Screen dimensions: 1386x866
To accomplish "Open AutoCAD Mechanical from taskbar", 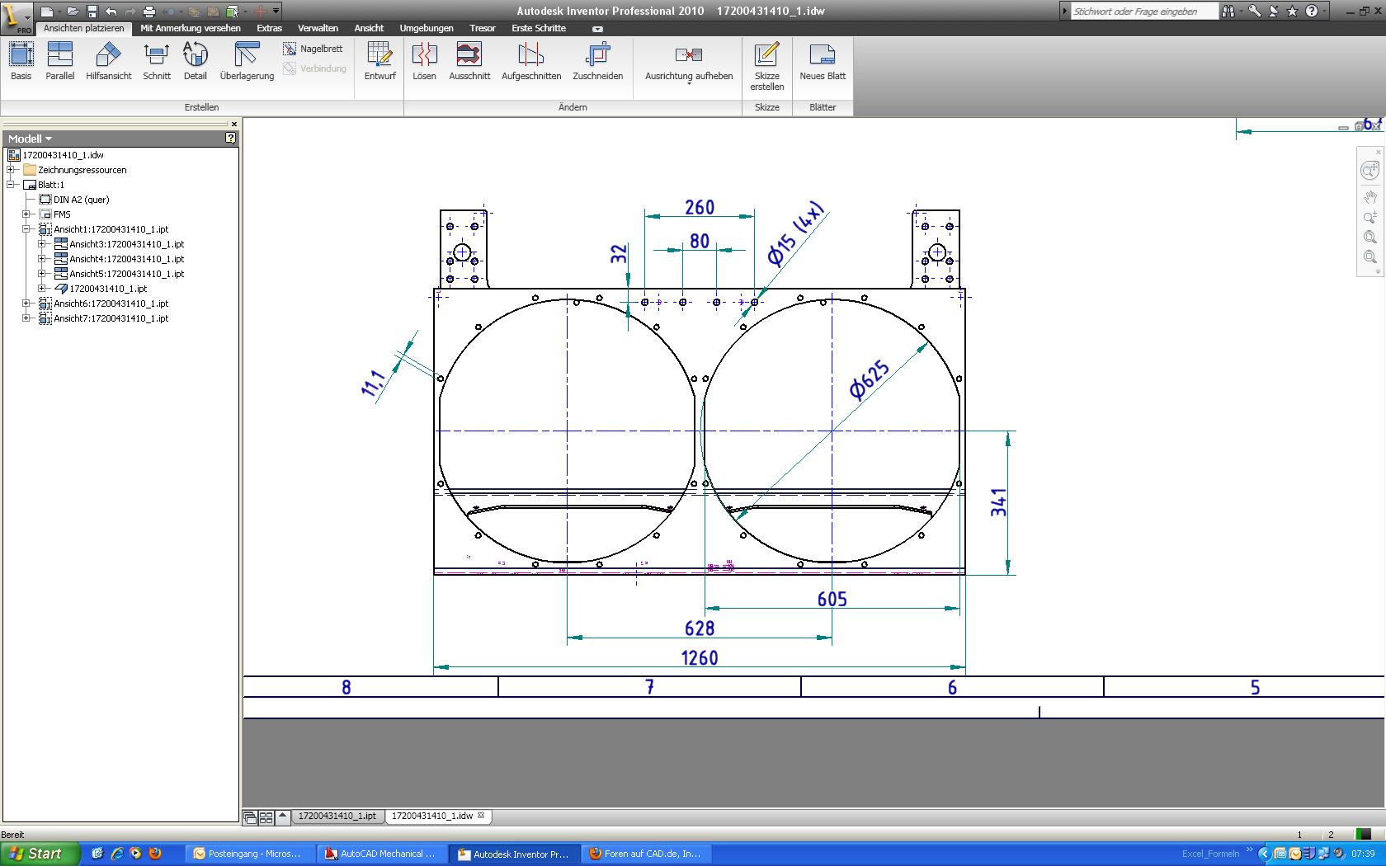I will click(x=380, y=854).
